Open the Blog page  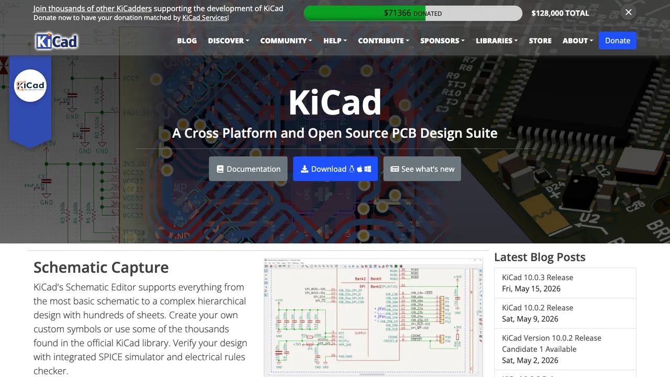click(x=187, y=40)
